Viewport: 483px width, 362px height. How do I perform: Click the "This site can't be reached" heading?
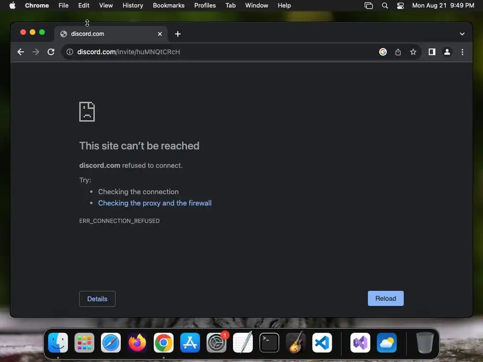click(x=139, y=146)
